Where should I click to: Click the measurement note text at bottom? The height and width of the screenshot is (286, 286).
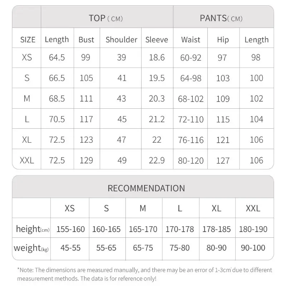143,274
